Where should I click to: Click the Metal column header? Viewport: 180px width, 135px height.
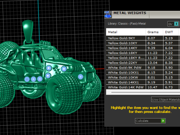tap(126, 32)
